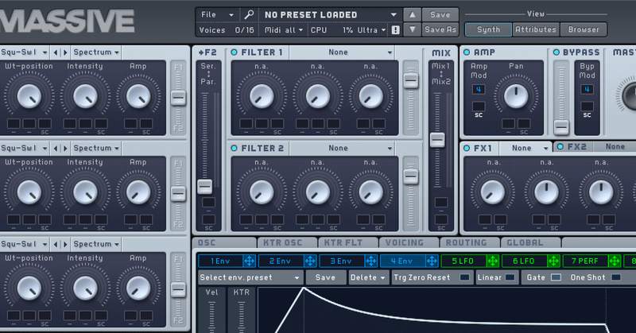Open Select env. preset dropdown

pos(250,277)
